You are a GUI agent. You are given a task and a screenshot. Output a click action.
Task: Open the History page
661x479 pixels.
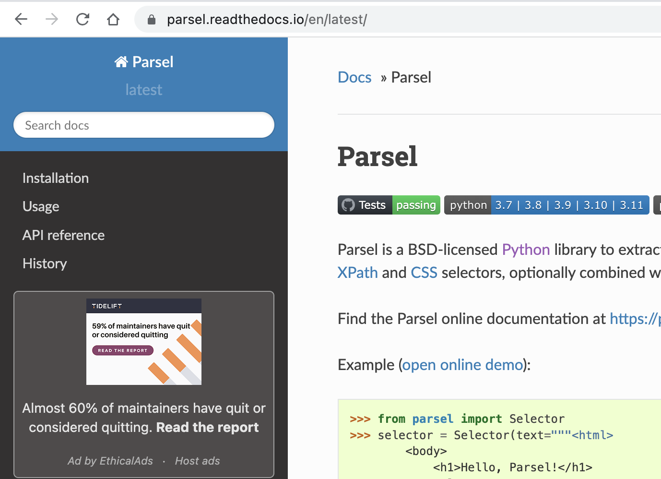[x=45, y=263]
